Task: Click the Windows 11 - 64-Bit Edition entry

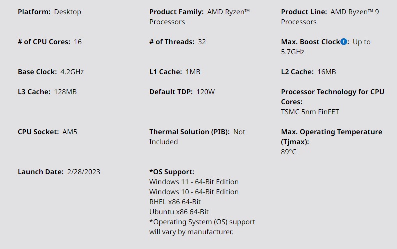Action: [194, 182]
